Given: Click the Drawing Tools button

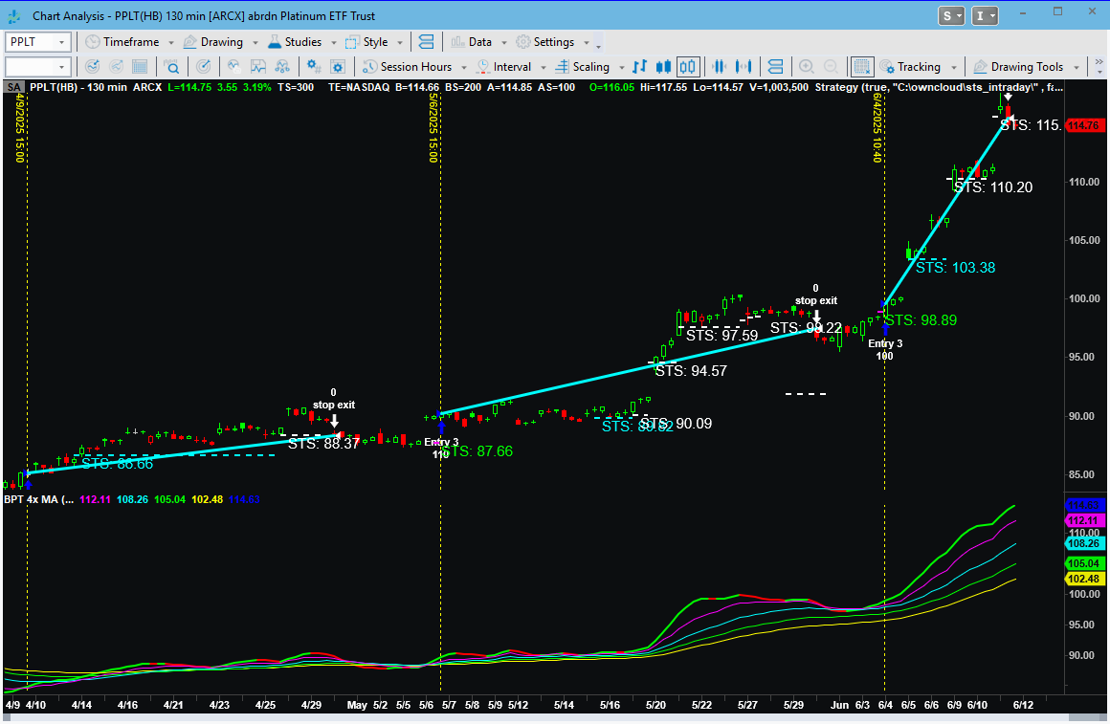Looking at the screenshot, I should 1018,67.
